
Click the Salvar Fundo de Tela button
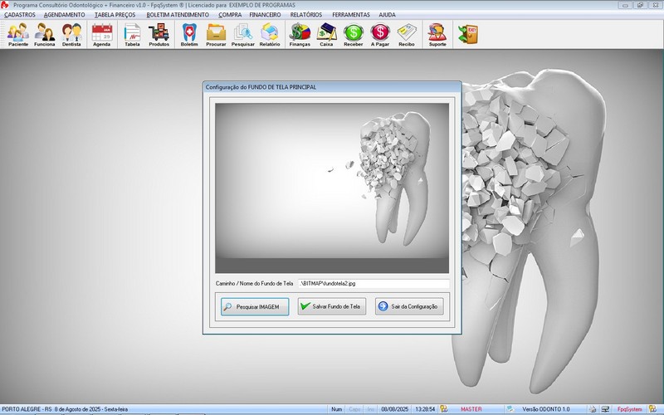(332, 306)
